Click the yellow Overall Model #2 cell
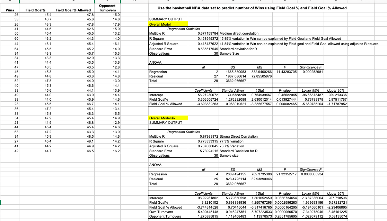 pos(168,118)
